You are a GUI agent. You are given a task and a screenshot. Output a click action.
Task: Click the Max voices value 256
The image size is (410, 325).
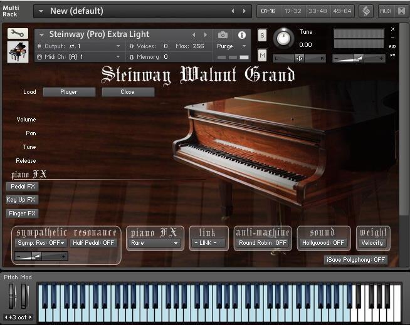(x=198, y=46)
